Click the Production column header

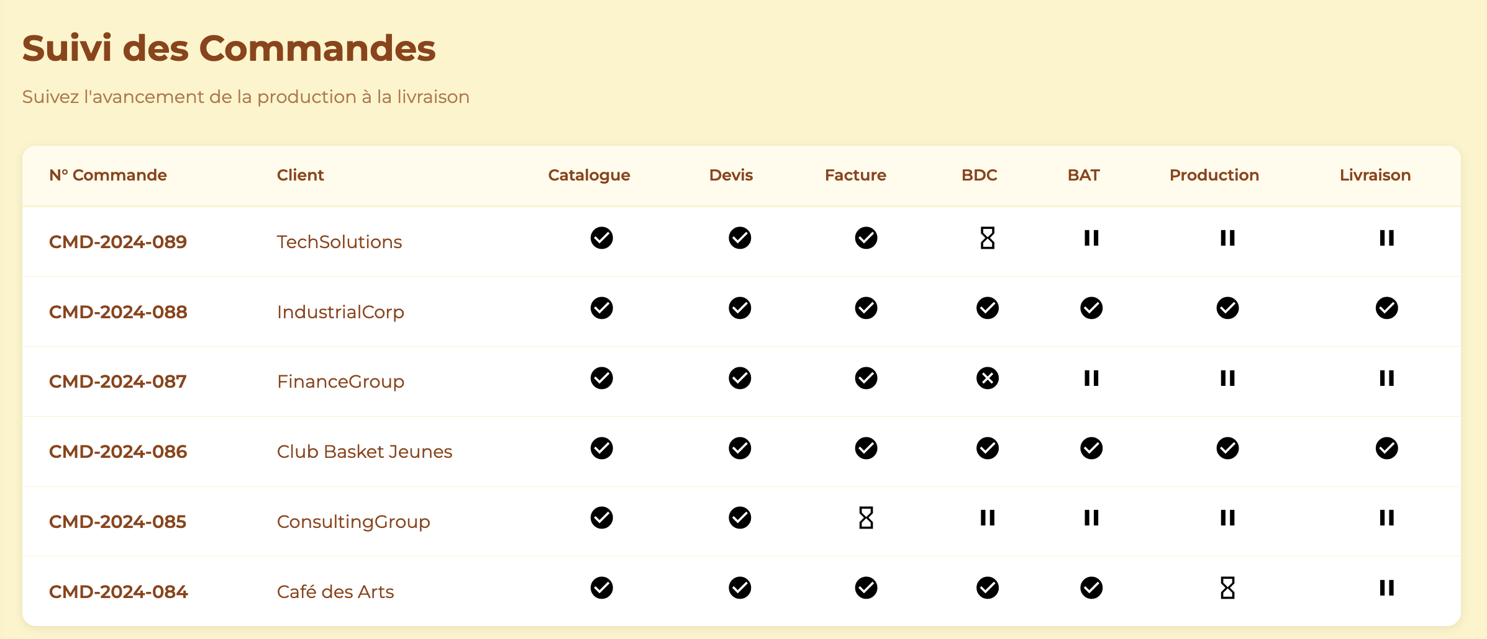click(x=1214, y=176)
